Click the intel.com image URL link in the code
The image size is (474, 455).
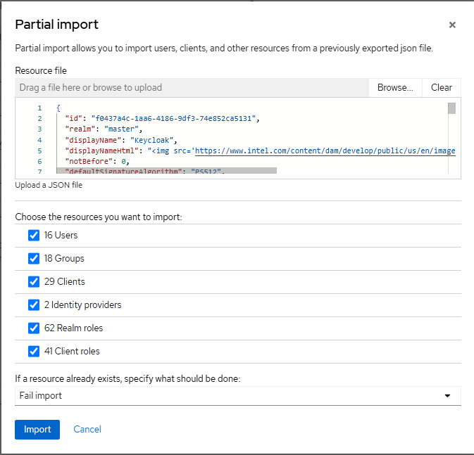(325, 150)
